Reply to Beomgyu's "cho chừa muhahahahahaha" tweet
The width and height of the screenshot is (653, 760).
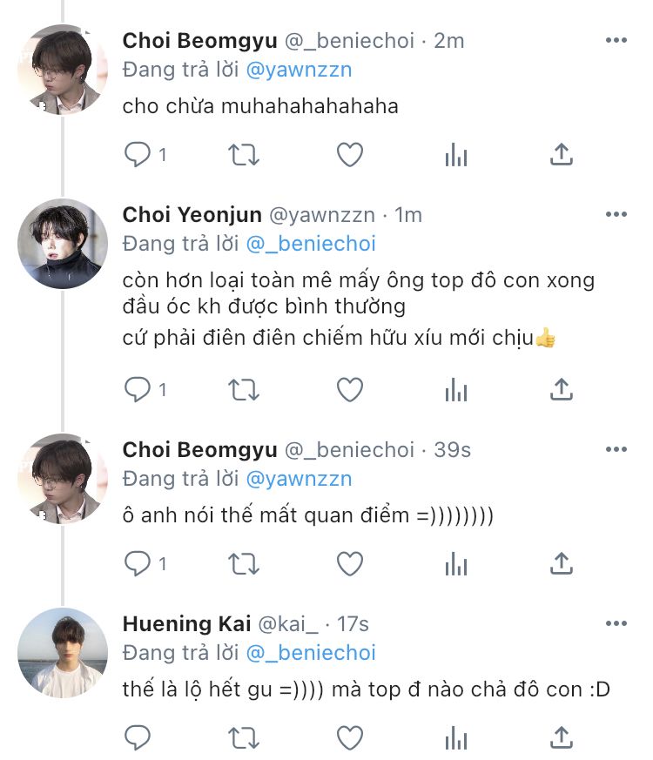(138, 155)
